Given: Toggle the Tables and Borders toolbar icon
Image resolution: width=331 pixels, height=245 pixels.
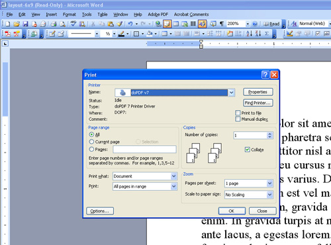Looking at the screenshot, I should click(167, 24).
